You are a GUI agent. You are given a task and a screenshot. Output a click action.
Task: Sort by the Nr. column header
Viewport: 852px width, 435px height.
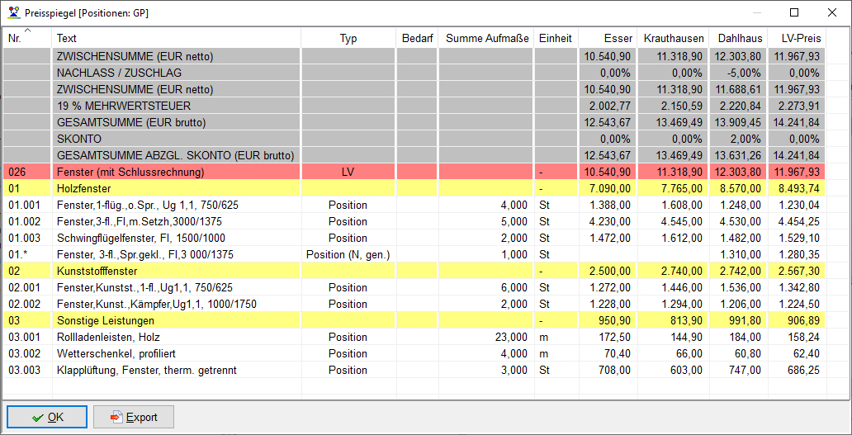27,38
